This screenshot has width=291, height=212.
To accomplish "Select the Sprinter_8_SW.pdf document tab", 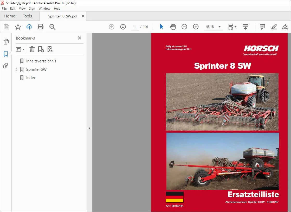I will [x=63, y=16].
